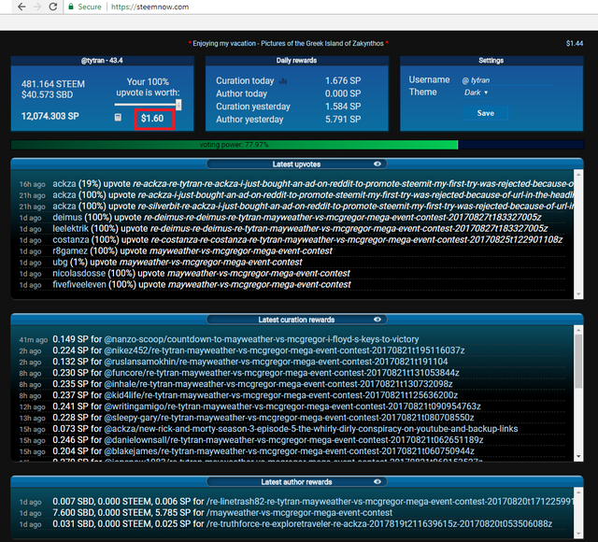Open user leelektrik in latest upvotes

coord(71,228)
